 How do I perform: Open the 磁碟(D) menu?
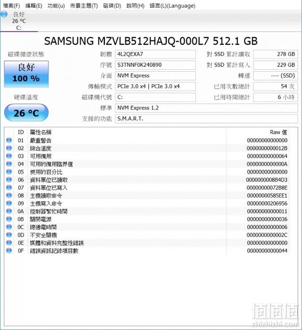tap(112, 6)
